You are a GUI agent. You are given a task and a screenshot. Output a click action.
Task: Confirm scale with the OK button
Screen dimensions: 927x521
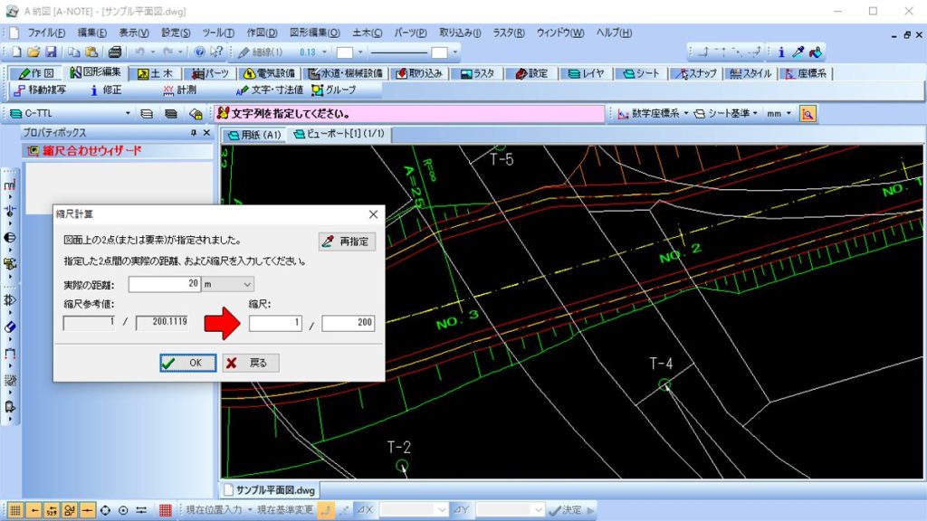(x=187, y=363)
